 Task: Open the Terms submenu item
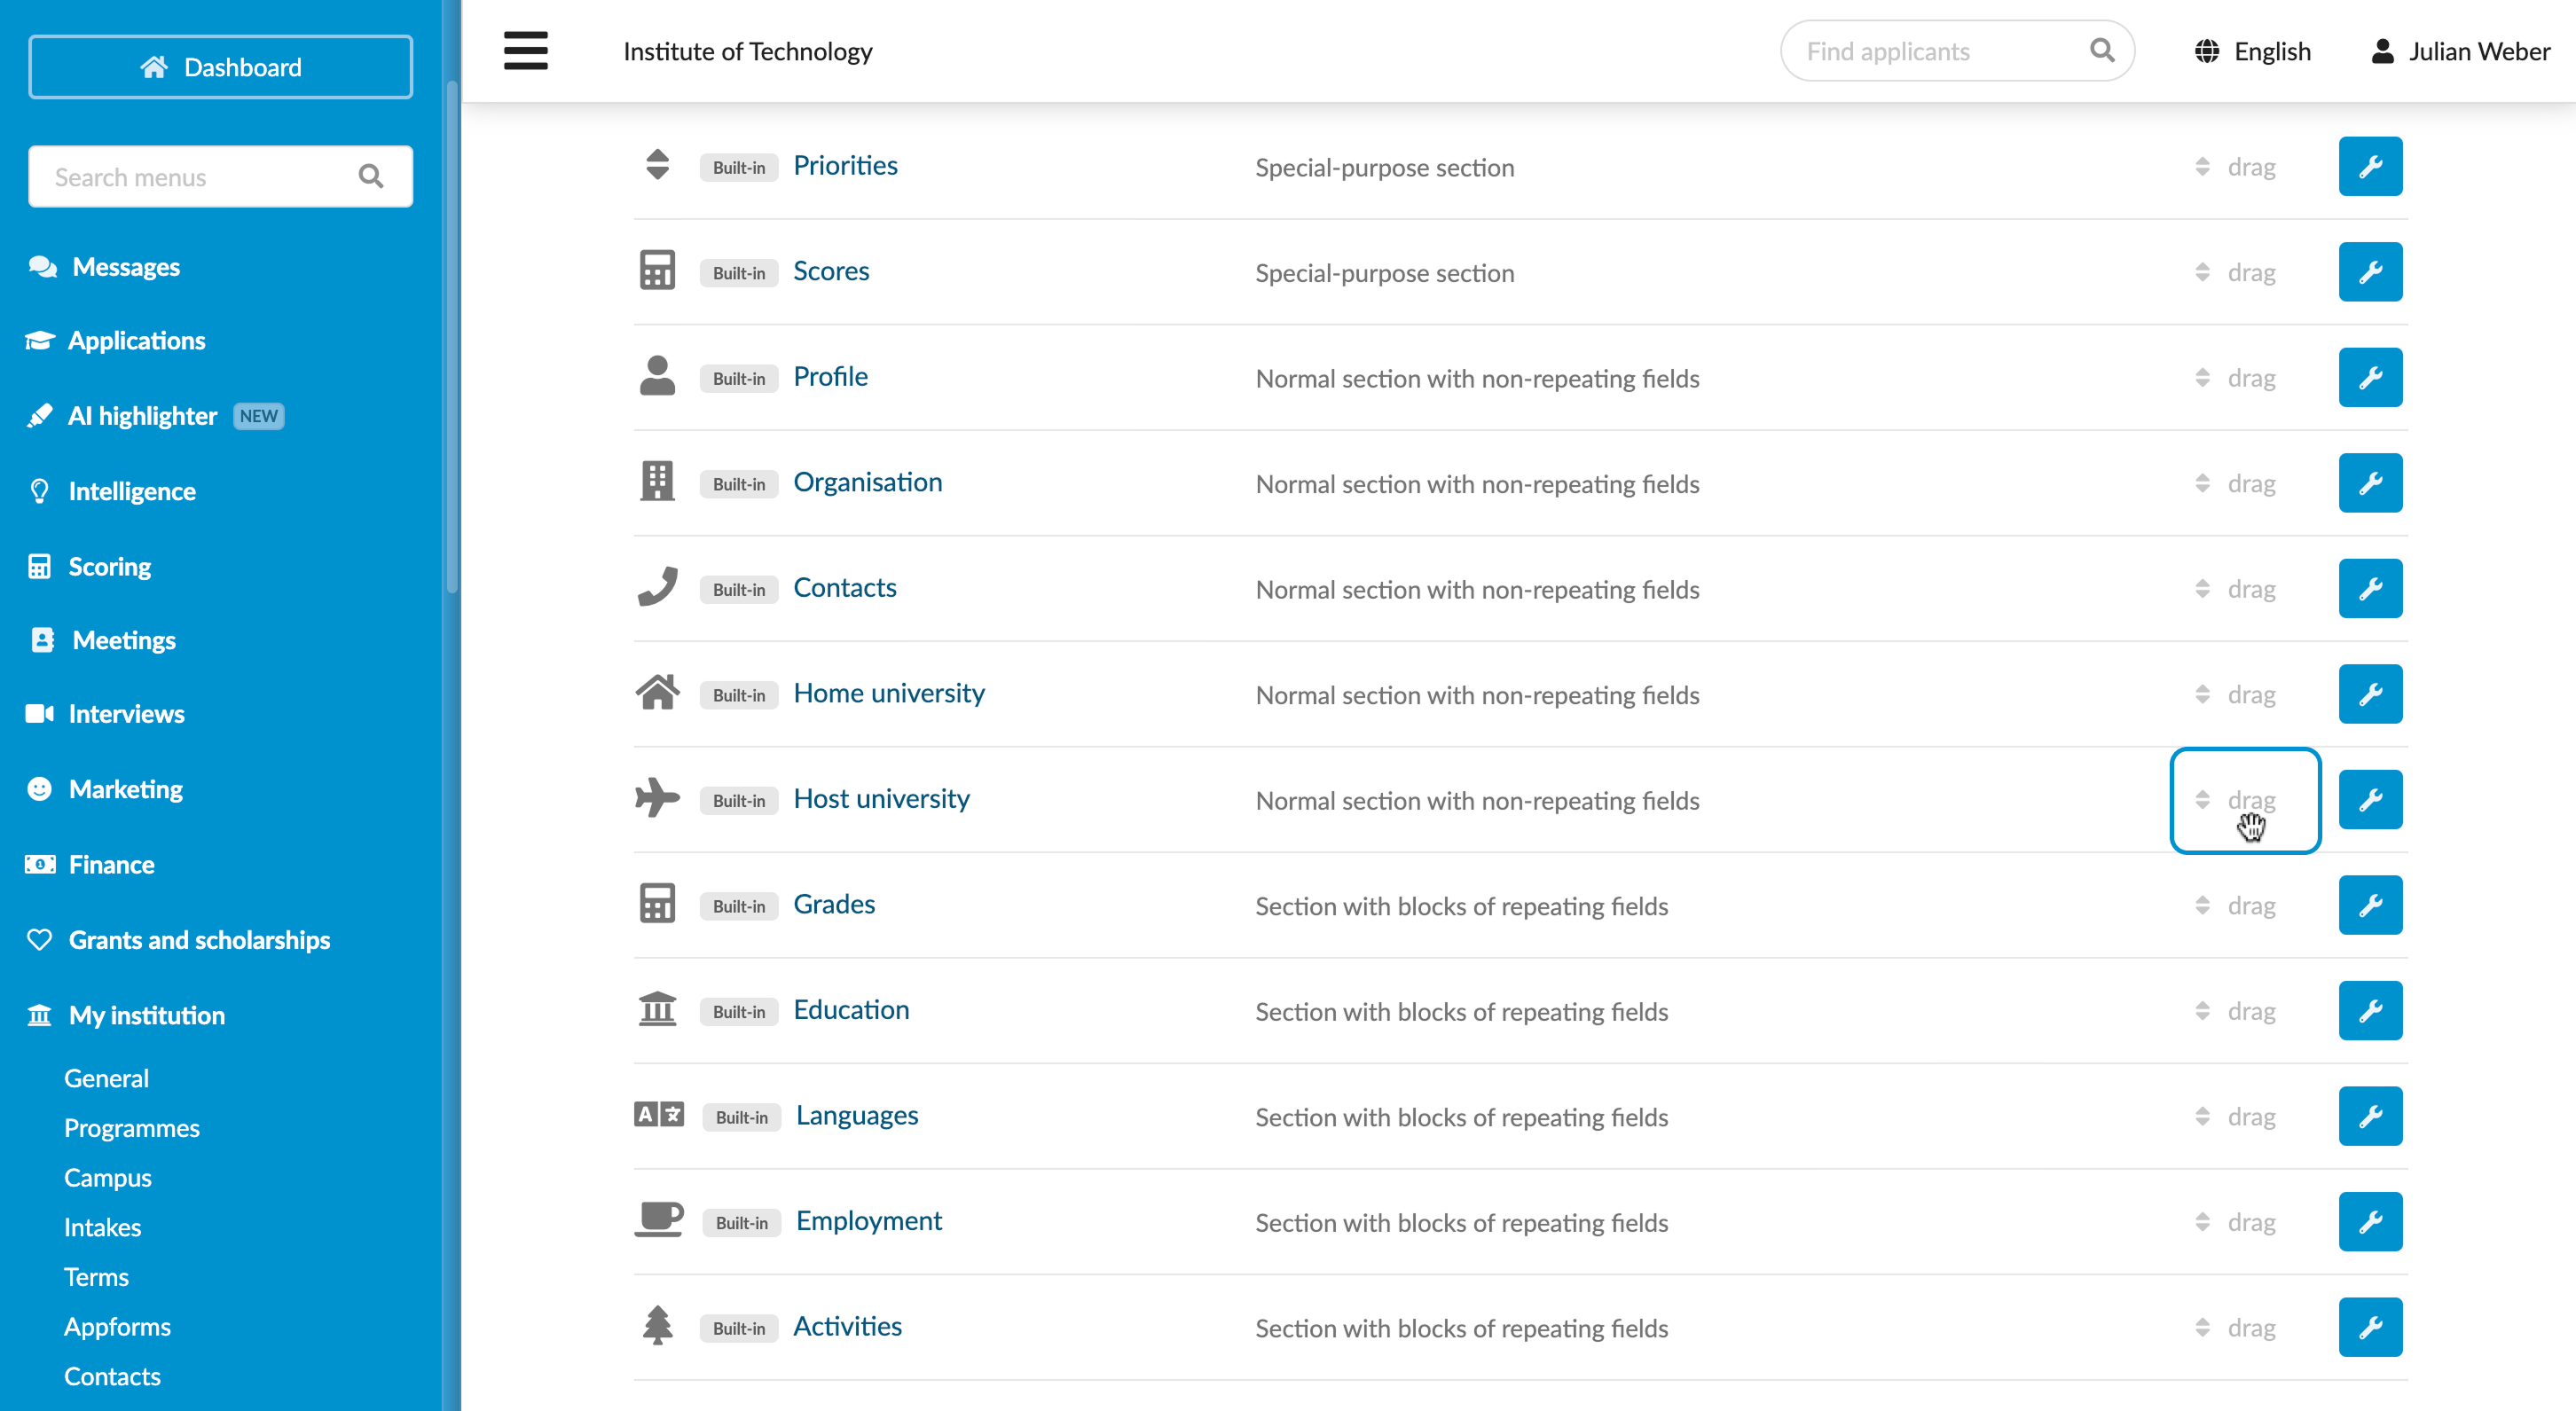[x=96, y=1277]
